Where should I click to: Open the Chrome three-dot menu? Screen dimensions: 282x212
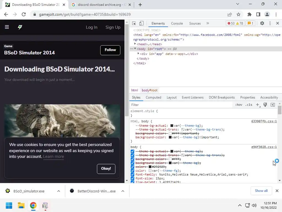pos(276,14)
